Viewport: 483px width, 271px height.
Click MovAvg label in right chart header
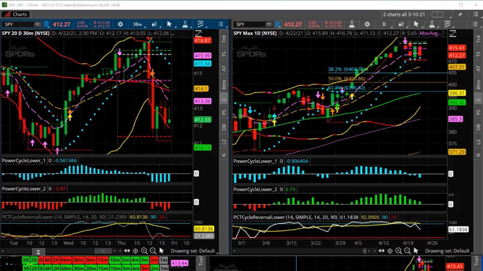(x=430, y=33)
